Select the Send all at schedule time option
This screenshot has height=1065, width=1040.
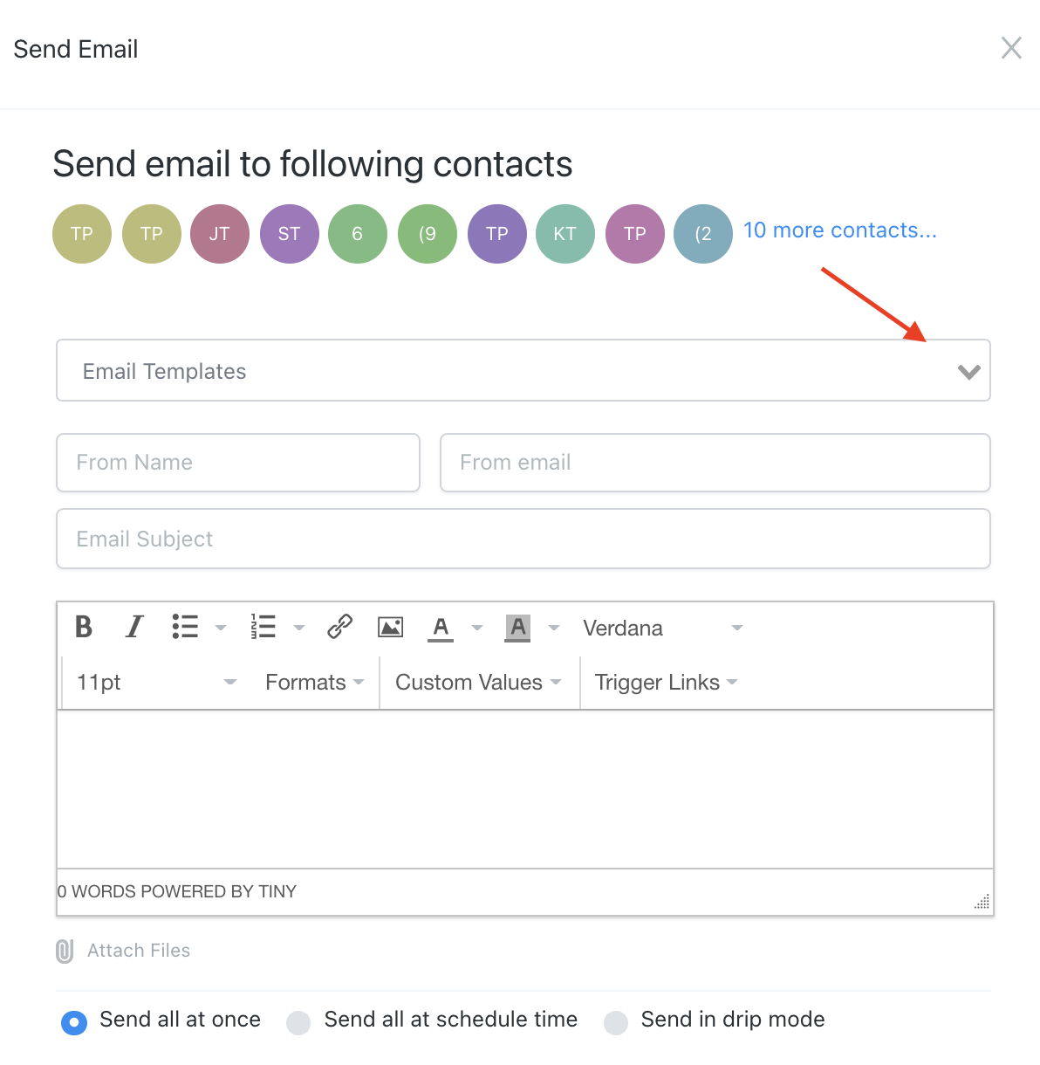click(x=298, y=1022)
